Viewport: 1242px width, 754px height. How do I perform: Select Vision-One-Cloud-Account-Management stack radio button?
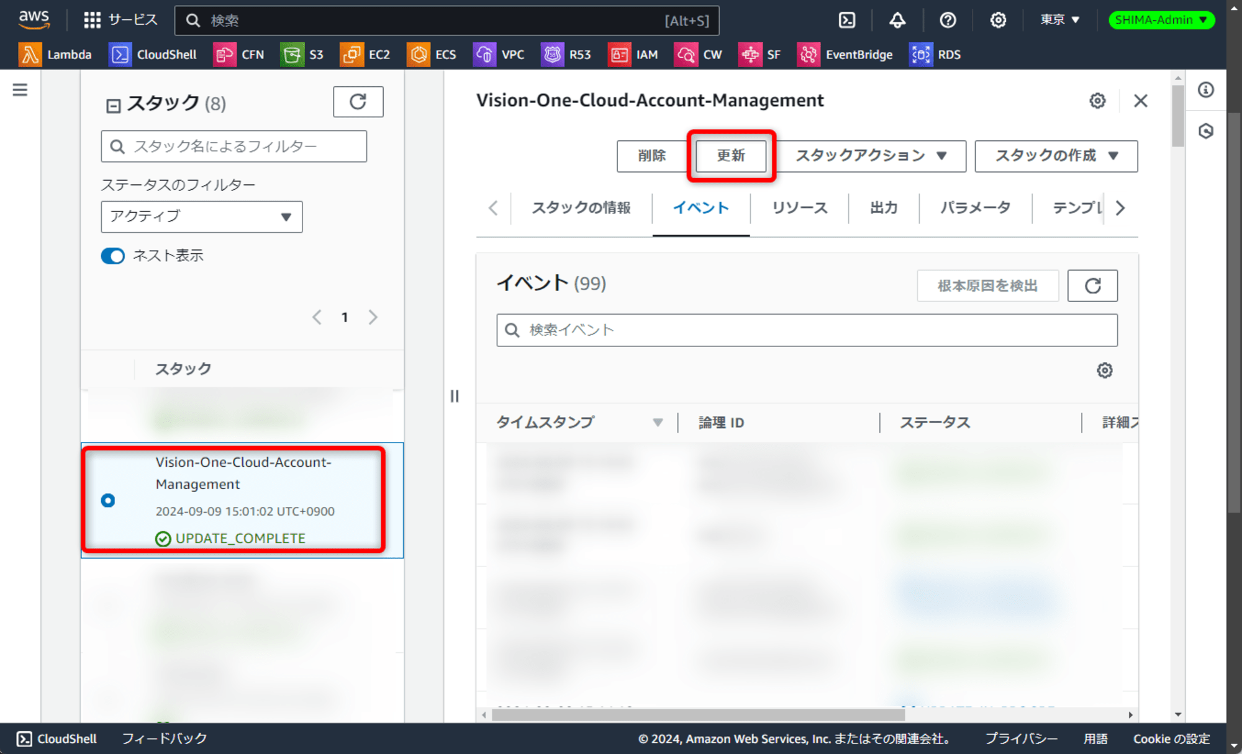tap(108, 500)
